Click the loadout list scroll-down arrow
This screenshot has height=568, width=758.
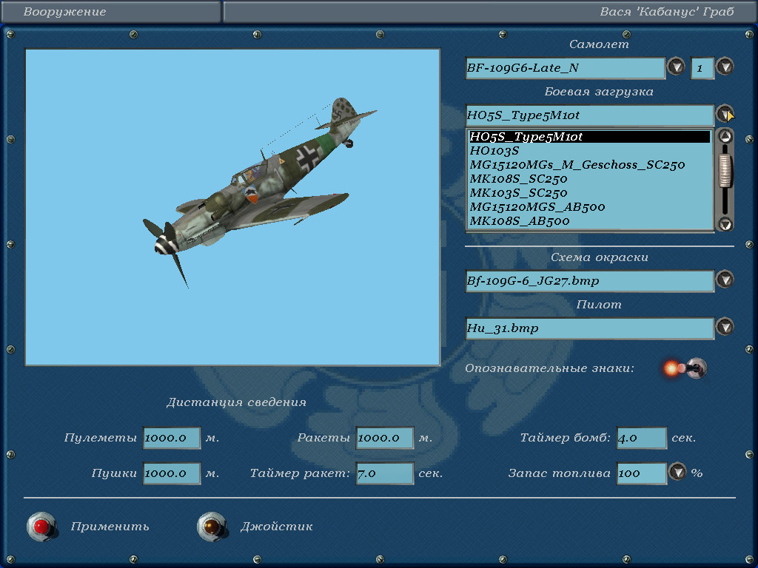click(x=725, y=223)
